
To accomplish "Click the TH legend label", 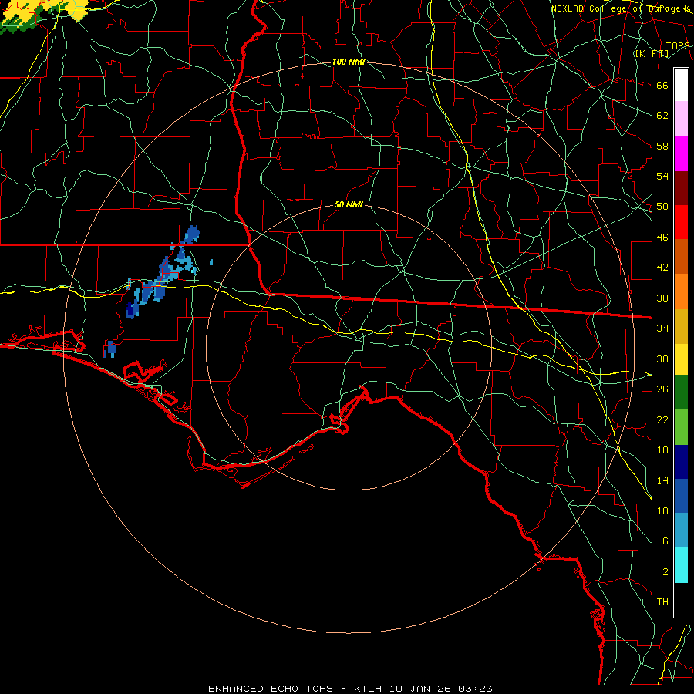I will pos(662,601).
